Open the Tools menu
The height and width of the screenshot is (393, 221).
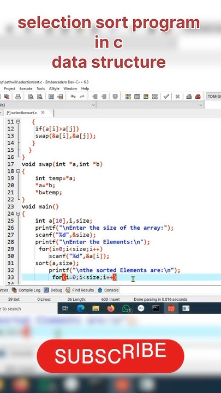[40, 88]
